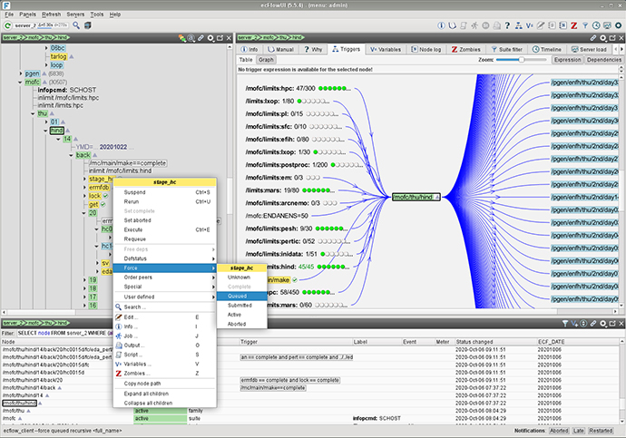Click the Edit pencil icon in context menu
Image resolution: width=626 pixels, height=438 pixels.
[x=118, y=316]
